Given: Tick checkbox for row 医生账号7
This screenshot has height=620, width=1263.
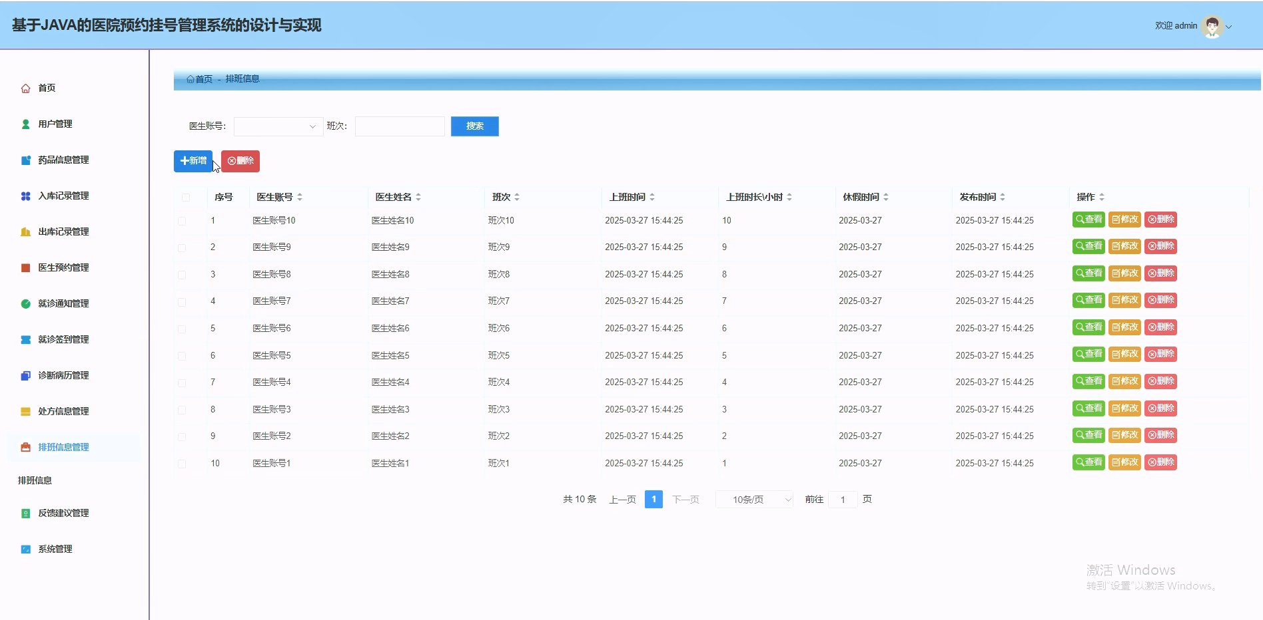Looking at the screenshot, I should [x=182, y=301].
